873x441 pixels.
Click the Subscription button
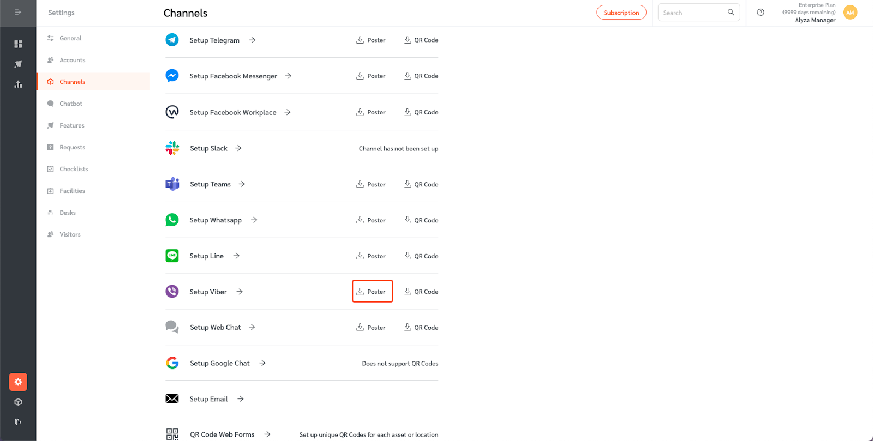621,12
